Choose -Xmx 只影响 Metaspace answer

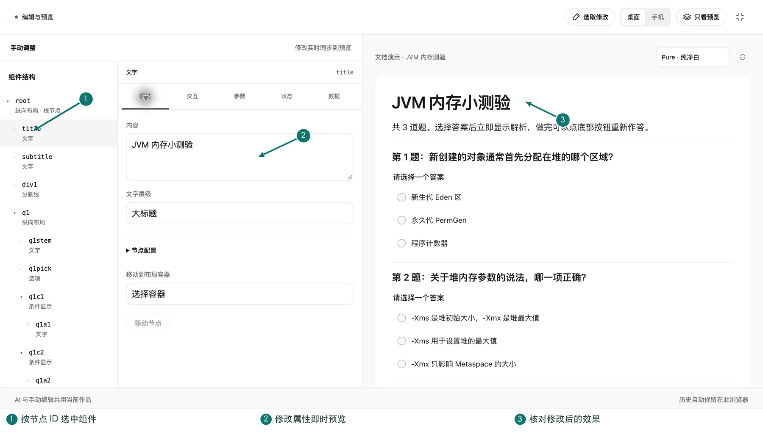(401, 364)
